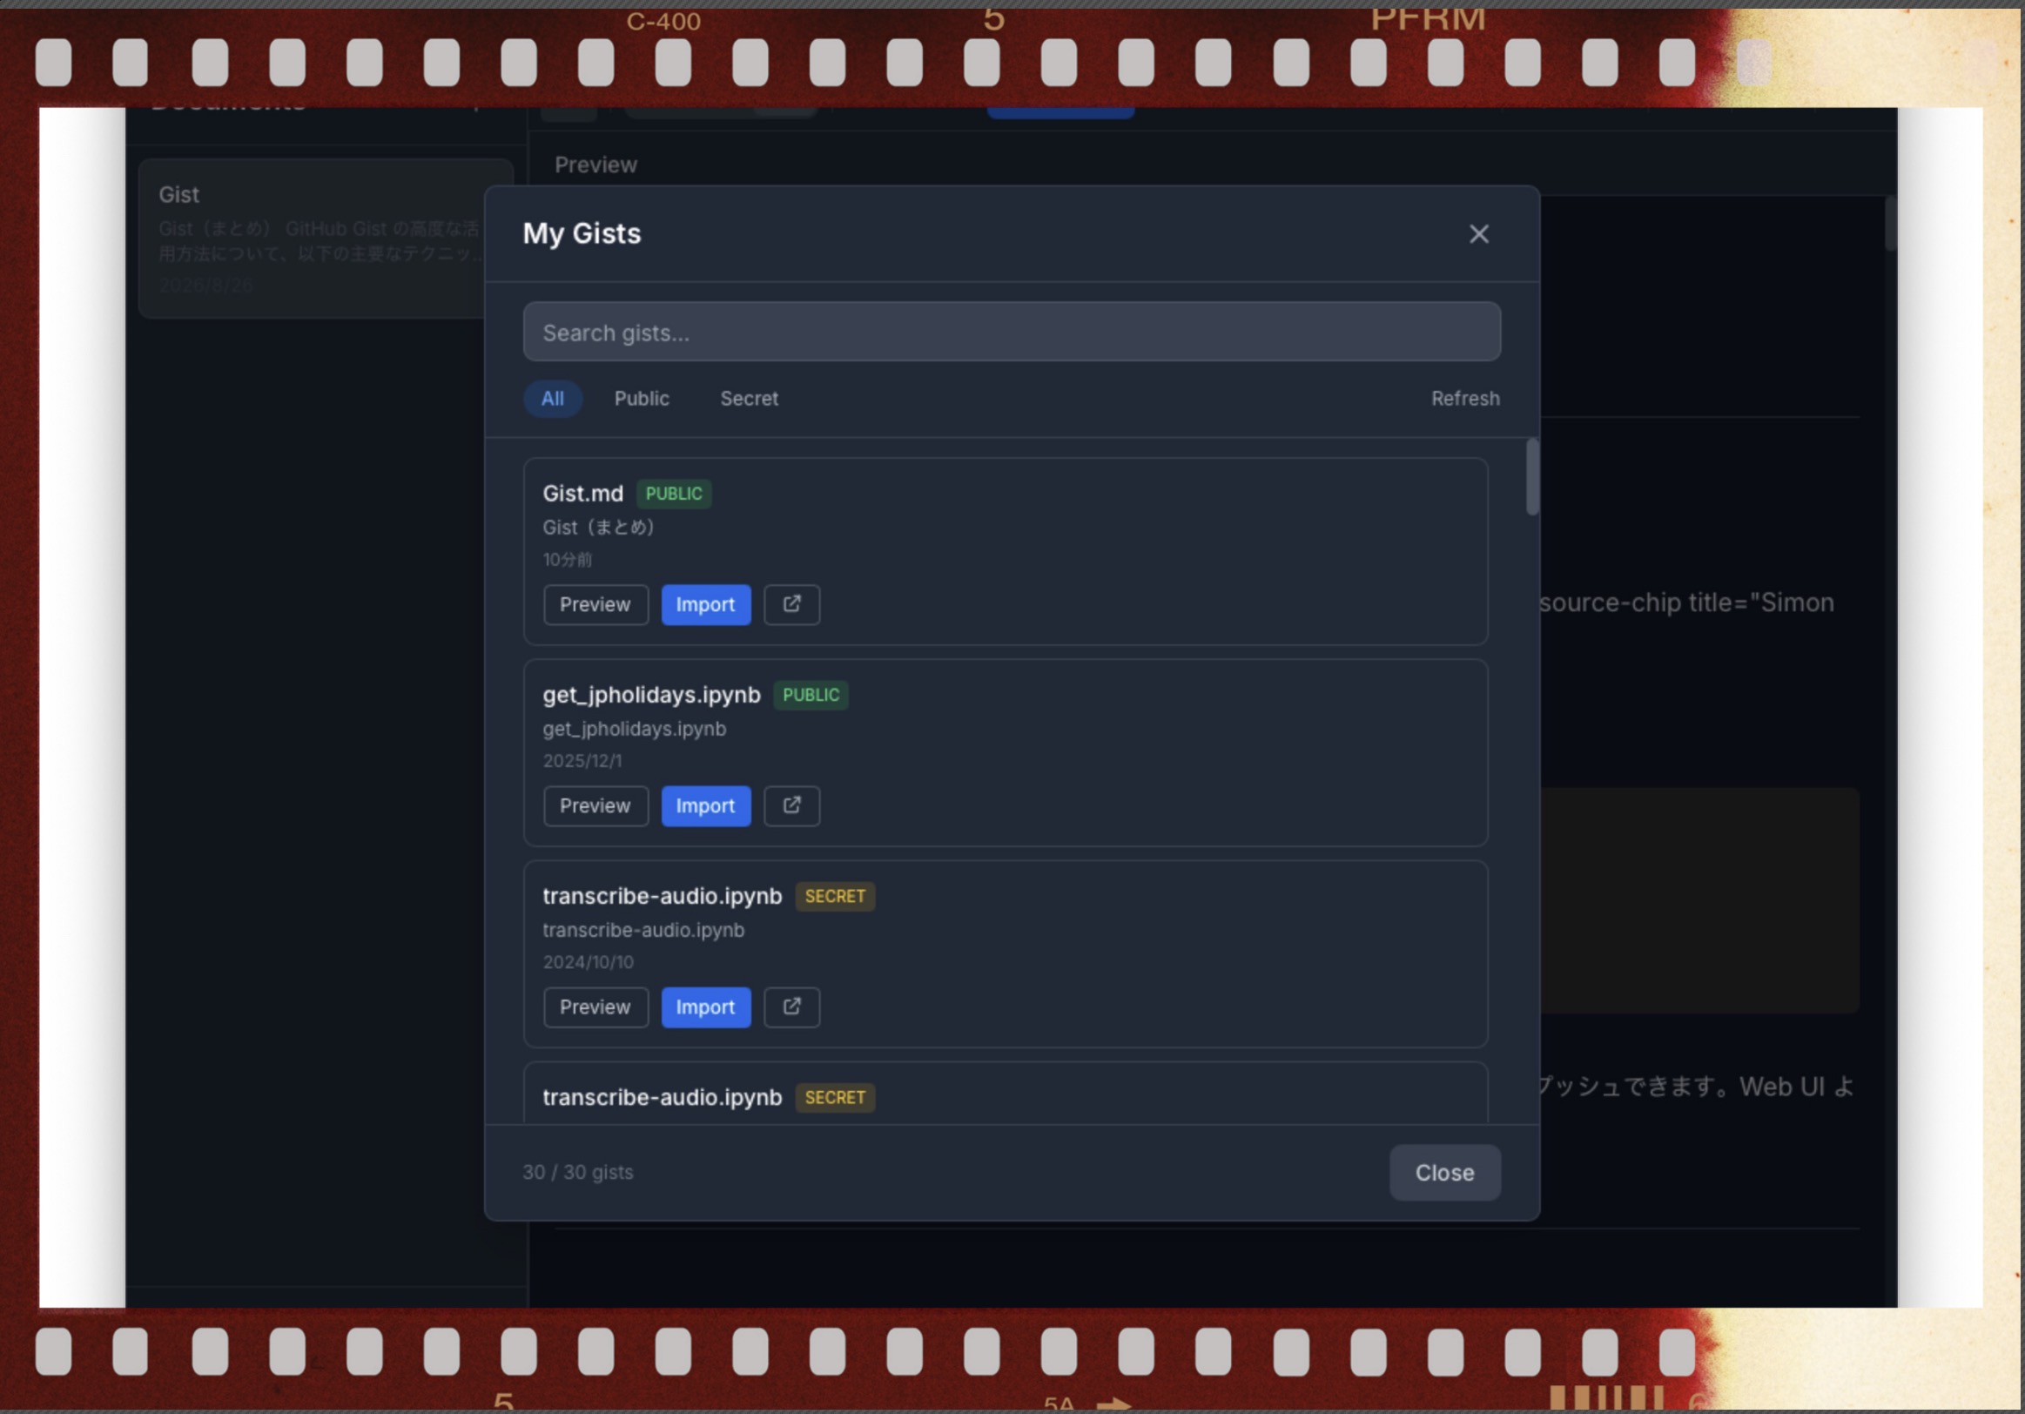Click the Close button in dialog footer
Image resolution: width=2025 pixels, height=1414 pixels.
pyautogui.click(x=1444, y=1172)
